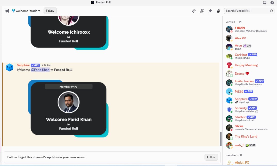
Task: Click the @Farid Khan mention
Action: (x=40, y=70)
